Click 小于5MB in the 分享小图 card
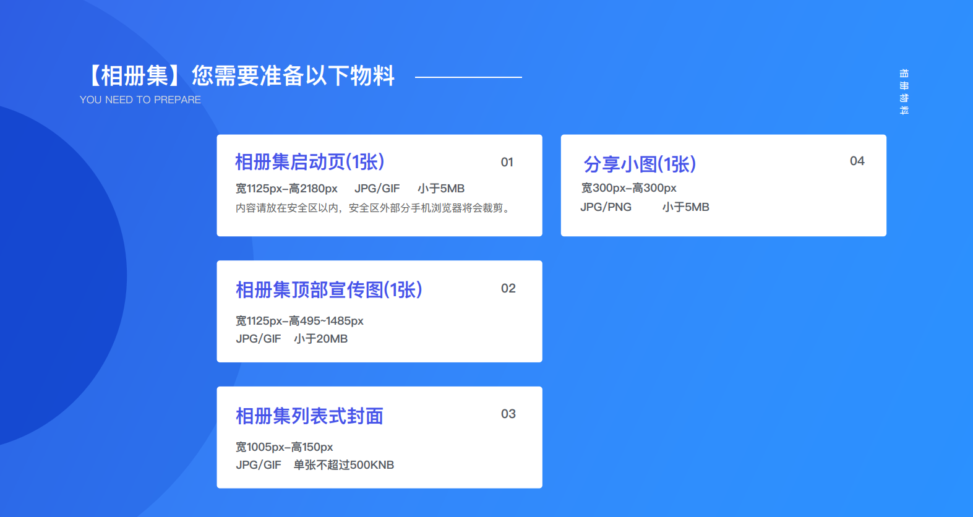The height and width of the screenshot is (517, 973). pos(686,207)
